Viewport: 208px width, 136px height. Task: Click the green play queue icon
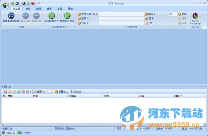(x=19, y=91)
